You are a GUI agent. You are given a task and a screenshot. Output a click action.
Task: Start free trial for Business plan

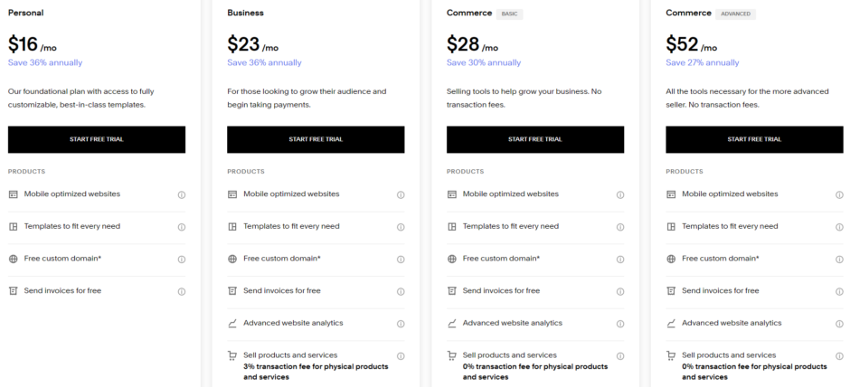click(316, 139)
